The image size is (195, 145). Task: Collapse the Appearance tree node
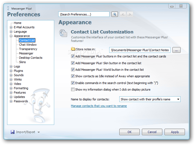tap(11, 36)
